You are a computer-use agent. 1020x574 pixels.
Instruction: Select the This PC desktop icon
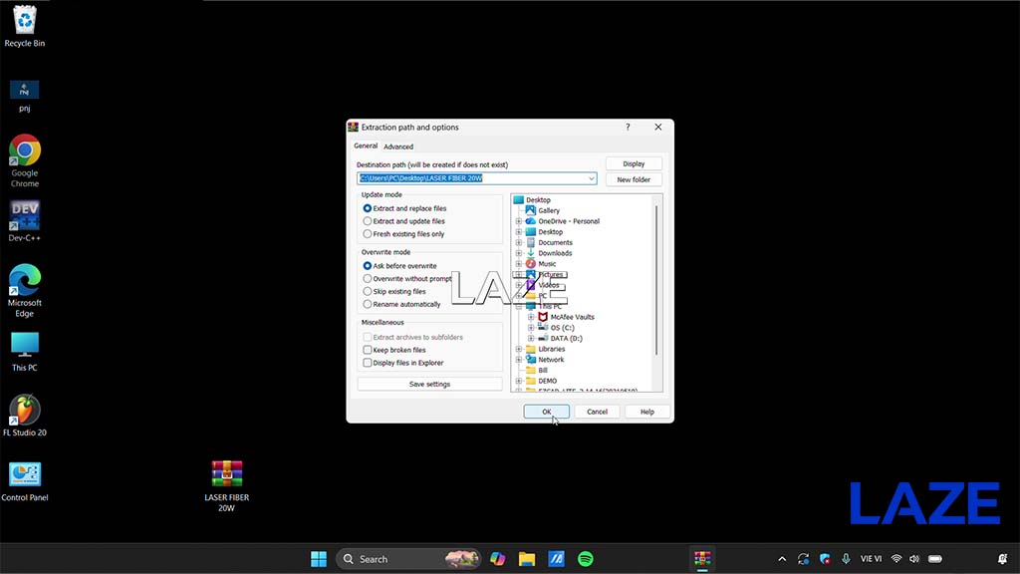25,352
